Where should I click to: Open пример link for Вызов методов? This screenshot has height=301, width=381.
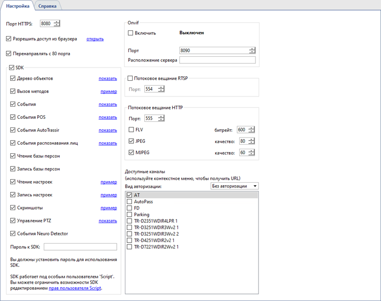pyautogui.click(x=109, y=91)
